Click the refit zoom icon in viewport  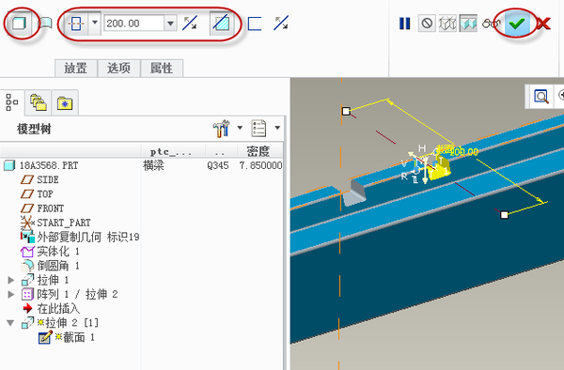point(540,97)
